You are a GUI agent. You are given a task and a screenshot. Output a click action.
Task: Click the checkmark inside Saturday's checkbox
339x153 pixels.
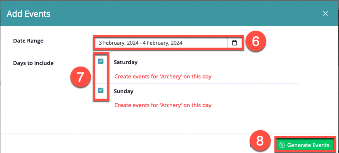click(101, 62)
